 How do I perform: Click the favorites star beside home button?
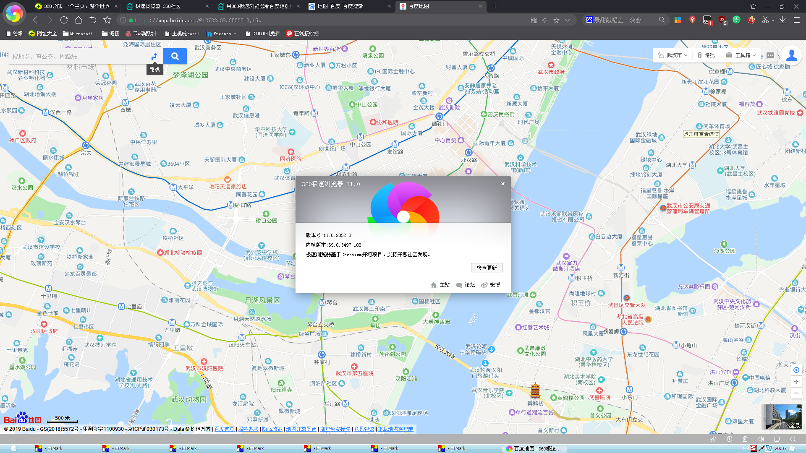click(107, 20)
